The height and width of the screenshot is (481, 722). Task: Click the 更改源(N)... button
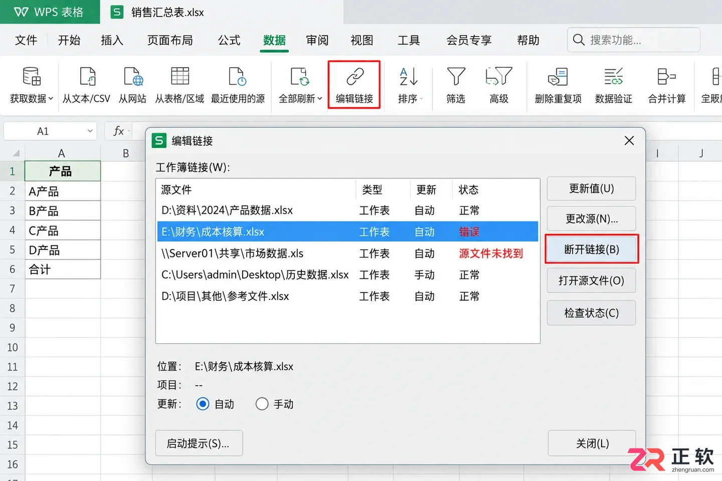click(591, 219)
